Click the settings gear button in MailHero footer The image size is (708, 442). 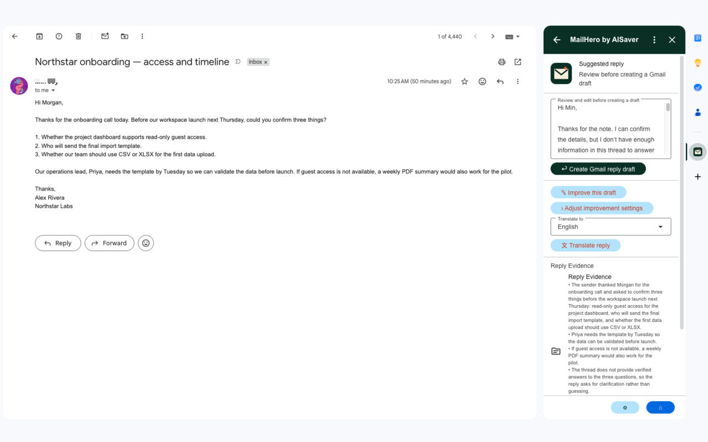[x=625, y=408]
